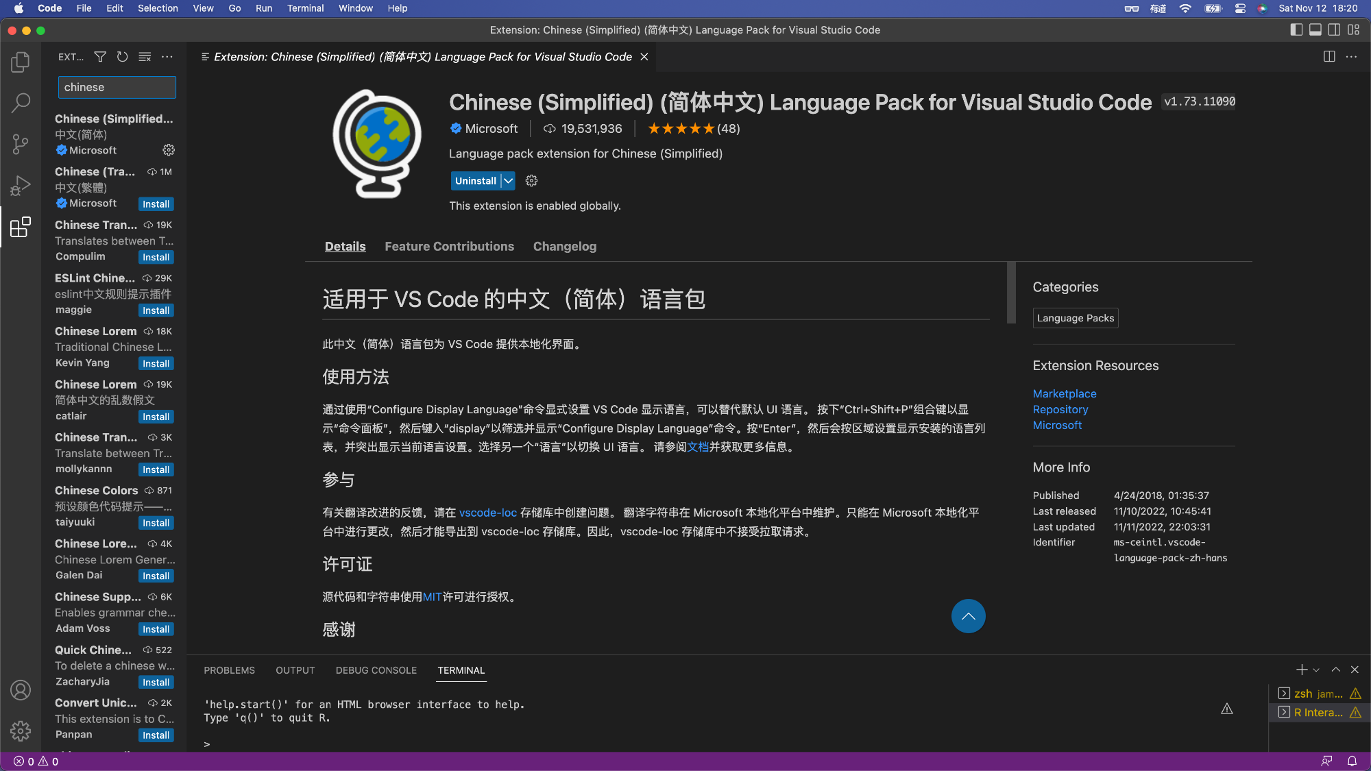Click the terminal warning triangle icon
This screenshot has height=771, width=1371.
click(x=1226, y=709)
